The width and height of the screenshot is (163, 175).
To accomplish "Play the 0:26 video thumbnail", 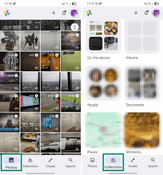I will (71, 41).
